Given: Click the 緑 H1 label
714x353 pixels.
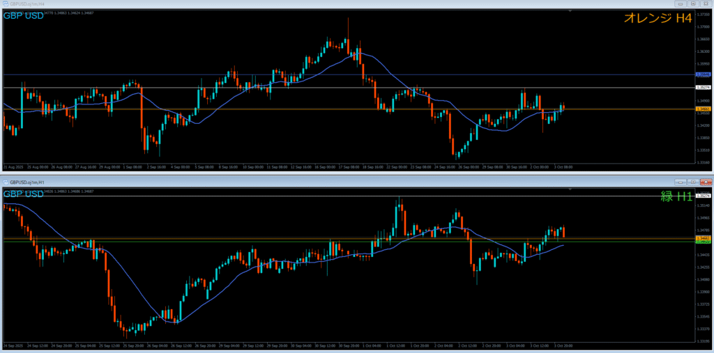Looking at the screenshot, I should pos(676,196).
